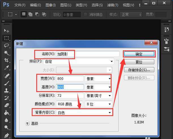The image size is (173, 139).
Task: Click the 存储预设(S)... button
Action: click(139, 70)
